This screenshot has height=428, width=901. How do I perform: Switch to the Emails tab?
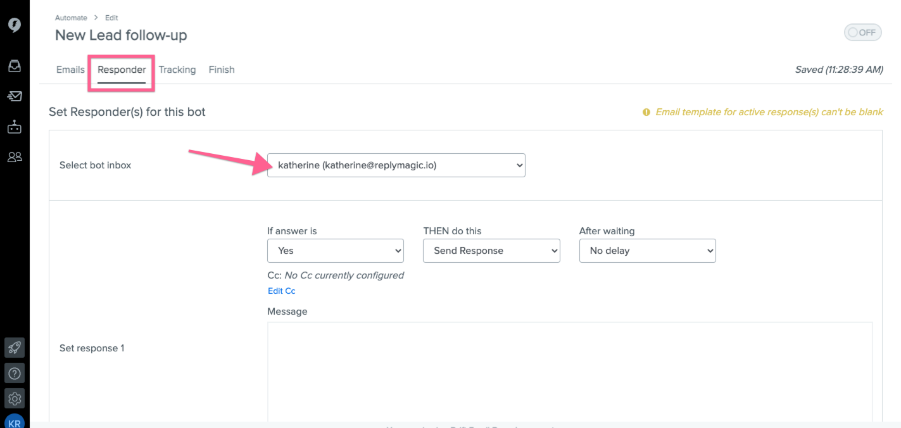point(70,70)
